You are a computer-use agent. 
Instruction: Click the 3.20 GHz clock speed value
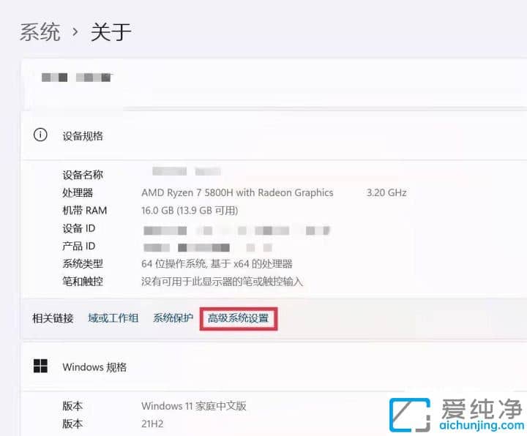pyautogui.click(x=386, y=193)
